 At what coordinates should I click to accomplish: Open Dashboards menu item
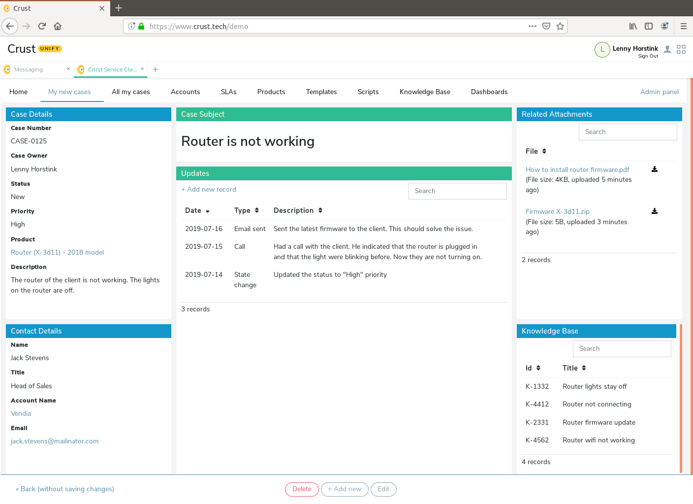coord(489,92)
